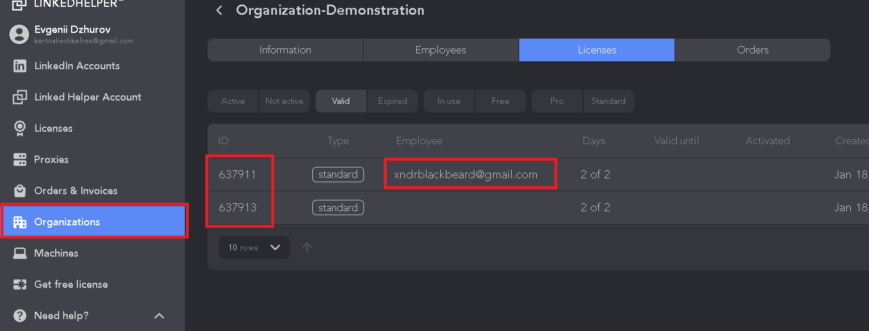
Task: Toggle the Pro license type filter
Action: tap(557, 101)
